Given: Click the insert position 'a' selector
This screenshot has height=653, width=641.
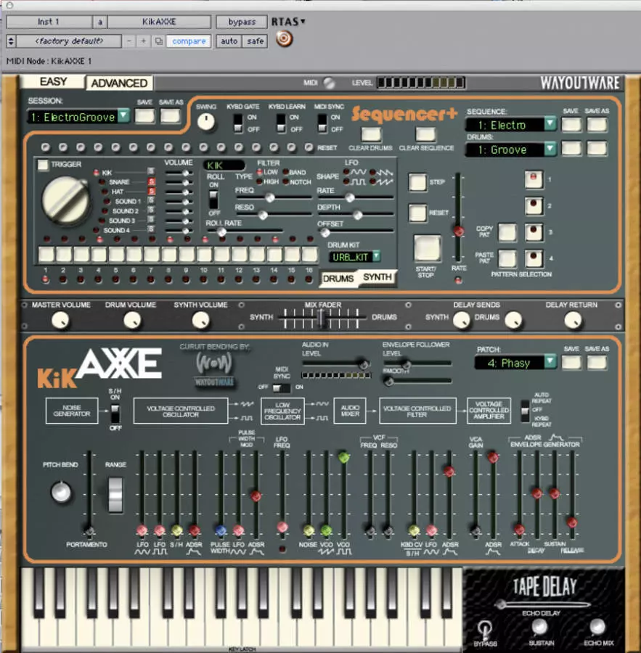Looking at the screenshot, I should coord(100,22).
